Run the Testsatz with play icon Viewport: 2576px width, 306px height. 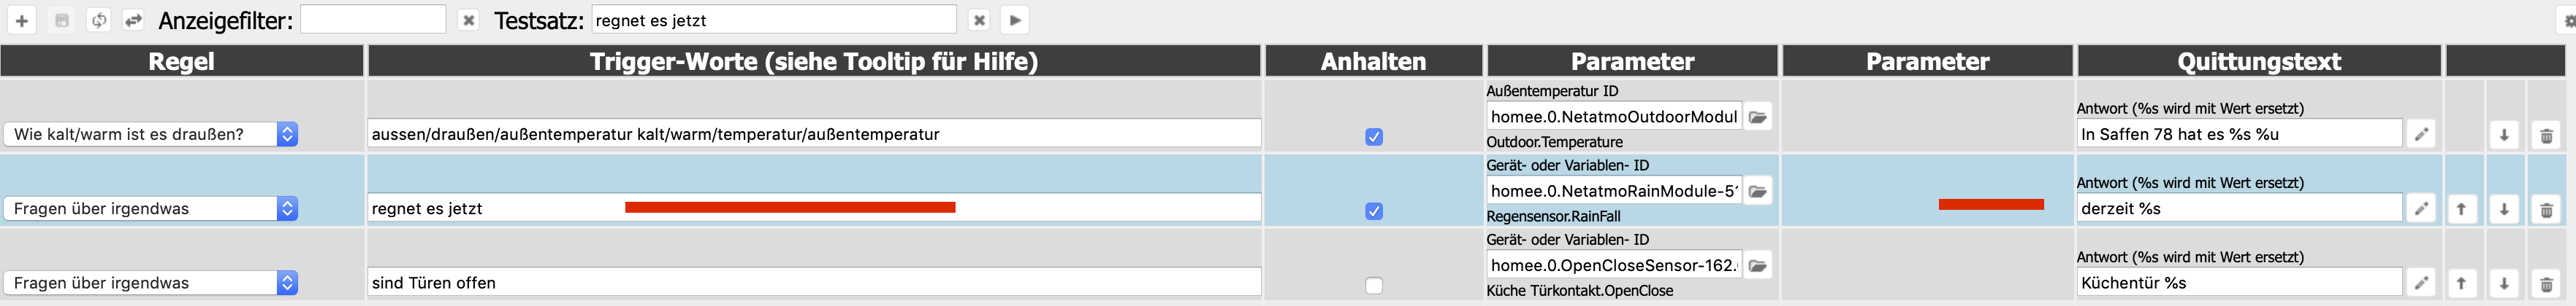point(1015,20)
